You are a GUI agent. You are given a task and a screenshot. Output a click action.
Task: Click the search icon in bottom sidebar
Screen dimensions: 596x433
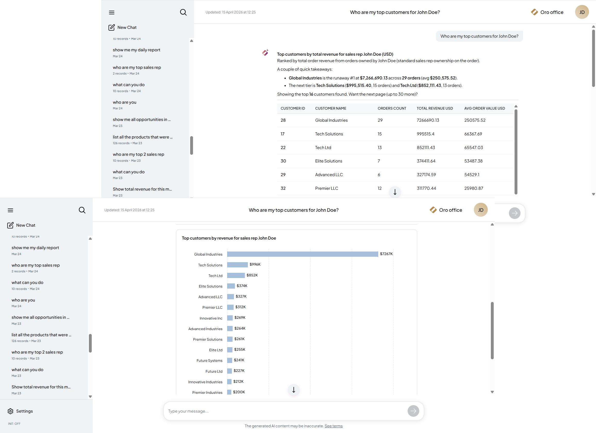click(x=82, y=210)
